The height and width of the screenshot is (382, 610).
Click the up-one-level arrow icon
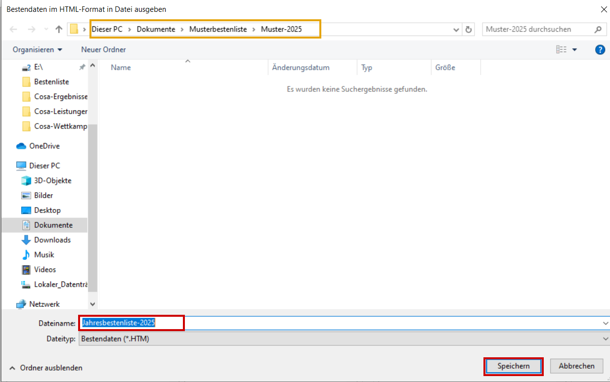coord(59,29)
